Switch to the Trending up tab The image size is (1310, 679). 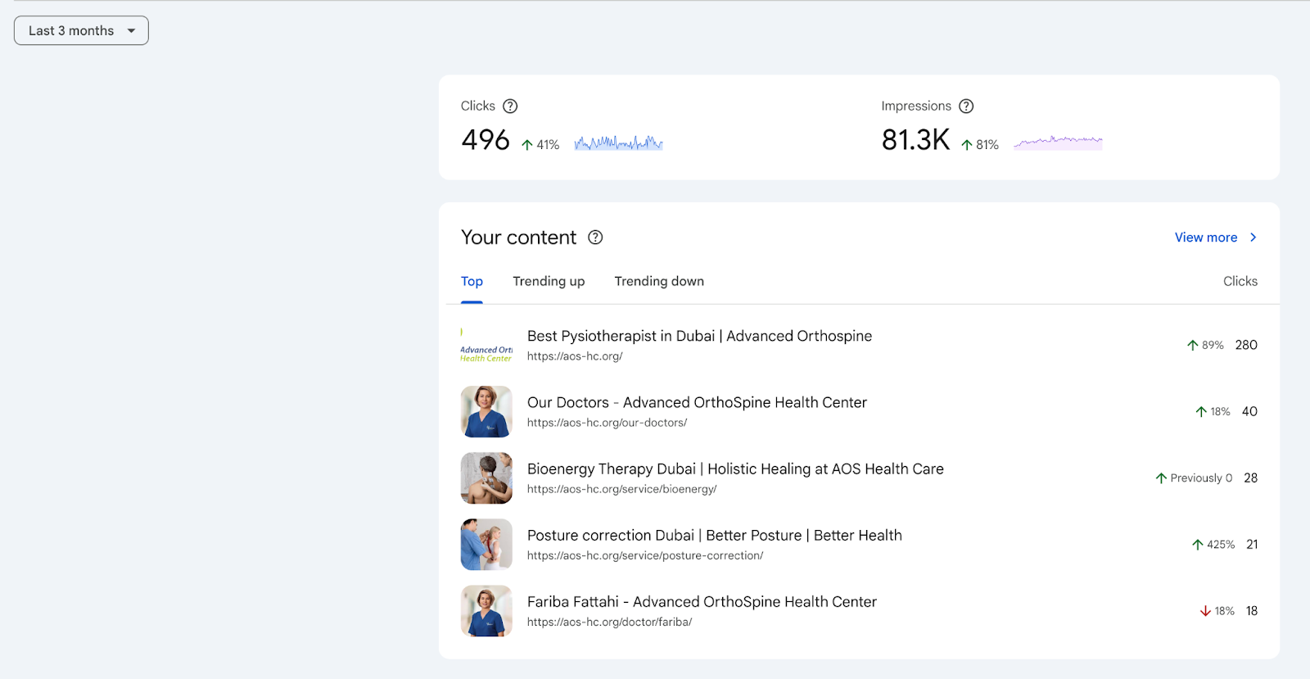tap(549, 281)
